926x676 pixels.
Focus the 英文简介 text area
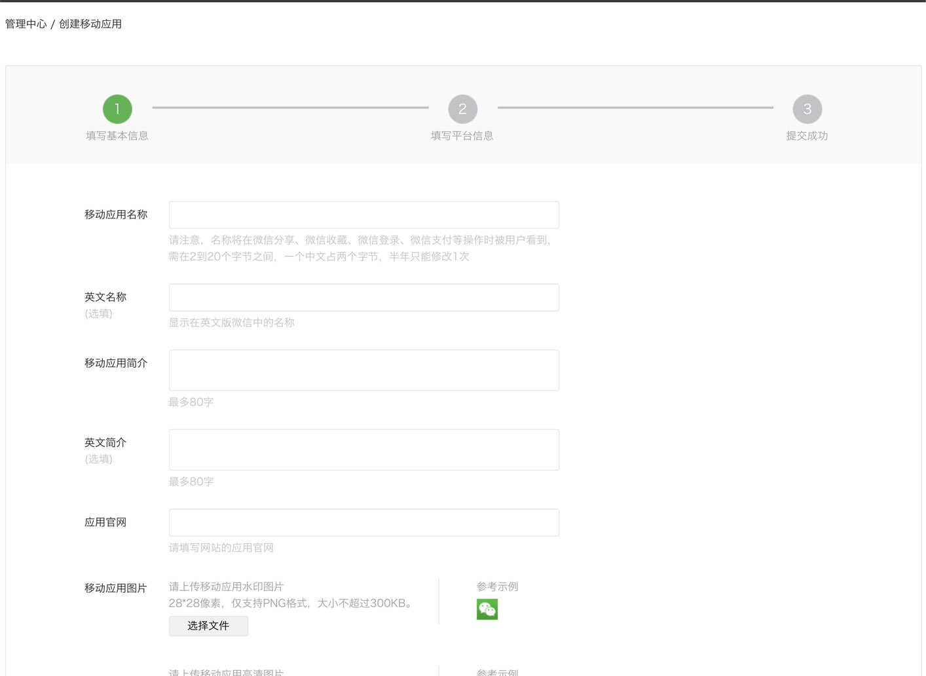click(x=363, y=450)
